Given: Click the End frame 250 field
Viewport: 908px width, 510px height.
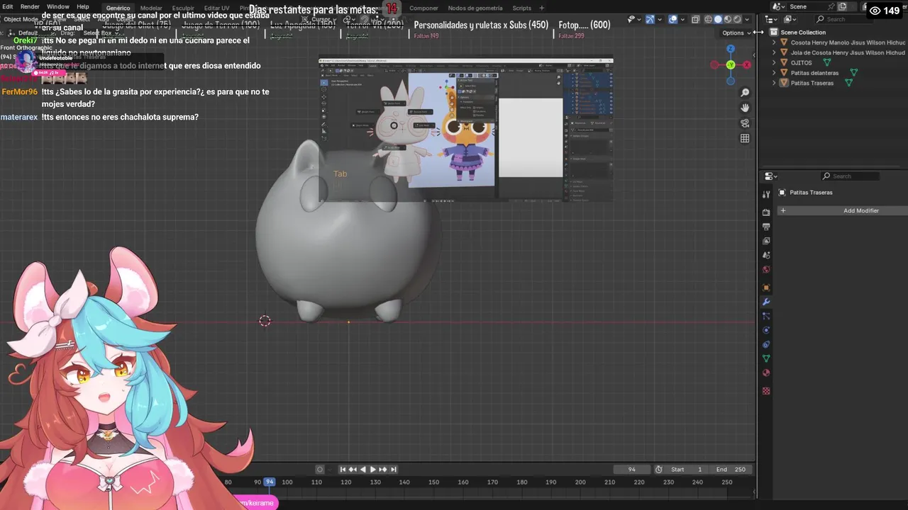Looking at the screenshot, I should [731, 469].
